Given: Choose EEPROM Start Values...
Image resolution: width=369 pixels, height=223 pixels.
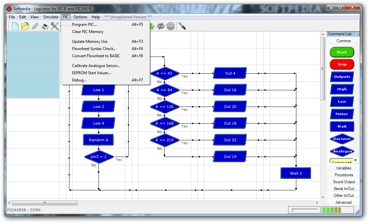Looking at the screenshot, I should coord(105,73).
